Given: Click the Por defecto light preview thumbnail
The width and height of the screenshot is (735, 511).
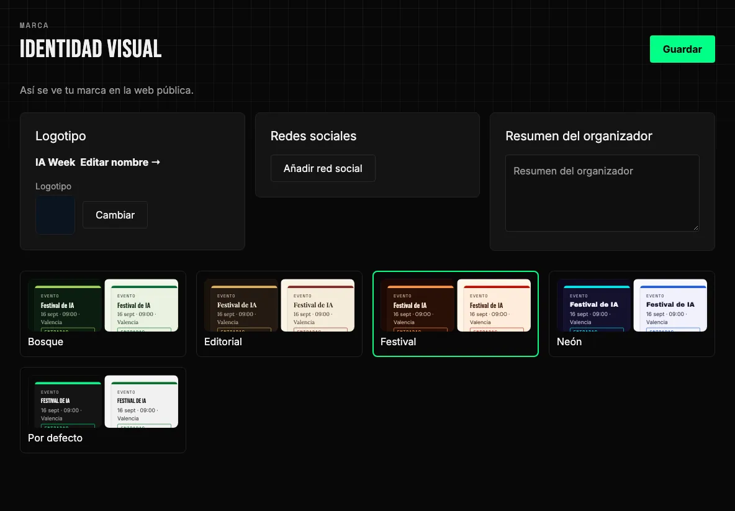Looking at the screenshot, I should click(141, 401).
